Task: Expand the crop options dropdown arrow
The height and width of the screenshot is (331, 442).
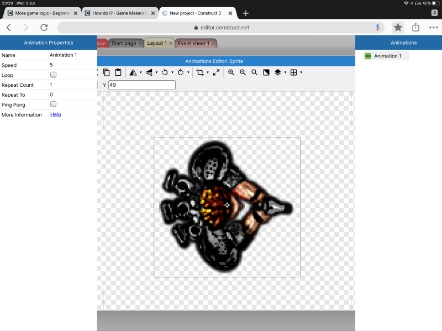Action: (208, 72)
